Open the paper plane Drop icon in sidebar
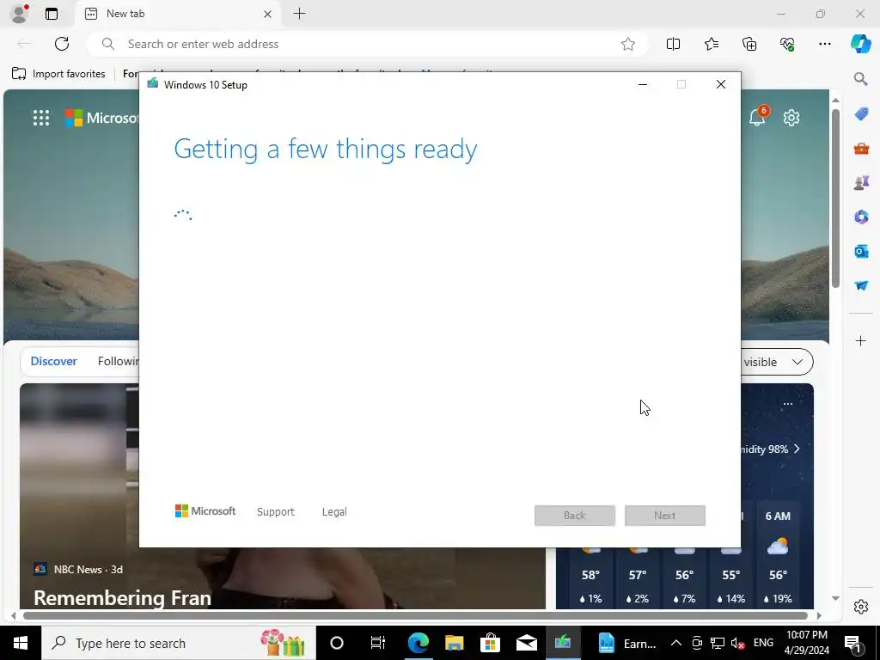The height and width of the screenshot is (660, 880). click(x=861, y=285)
